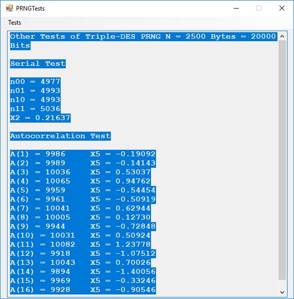
Task: Click the X5 value -1.40056
Action: (135, 272)
